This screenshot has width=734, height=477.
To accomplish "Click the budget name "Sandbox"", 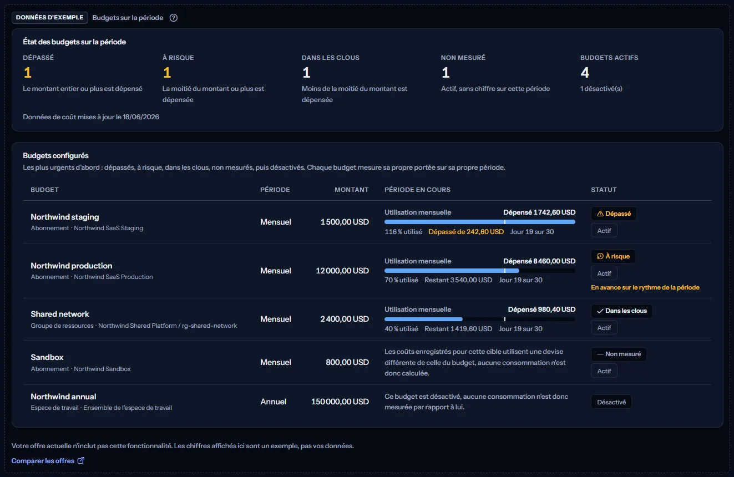I will click(47, 357).
